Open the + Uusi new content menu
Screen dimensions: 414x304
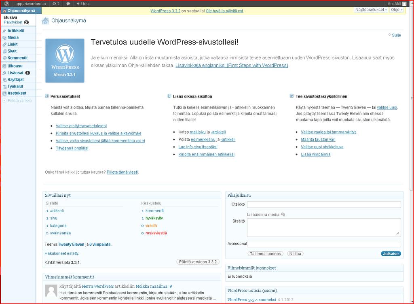[x=83, y=4]
